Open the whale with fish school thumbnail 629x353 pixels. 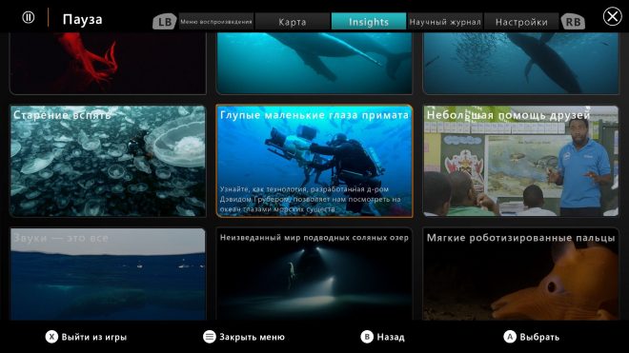(520, 64)
